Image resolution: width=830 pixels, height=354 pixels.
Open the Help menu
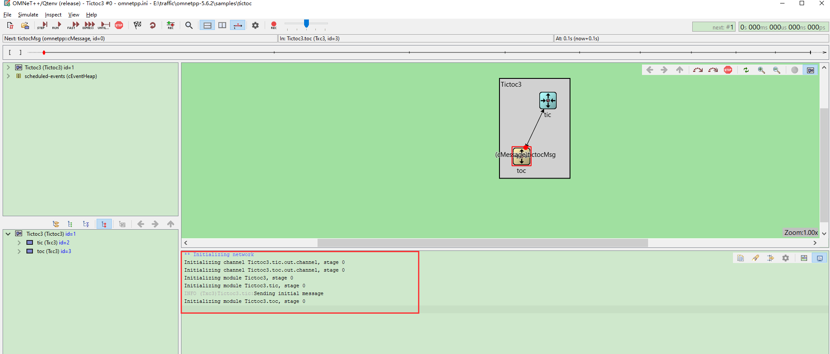[91, 15]
